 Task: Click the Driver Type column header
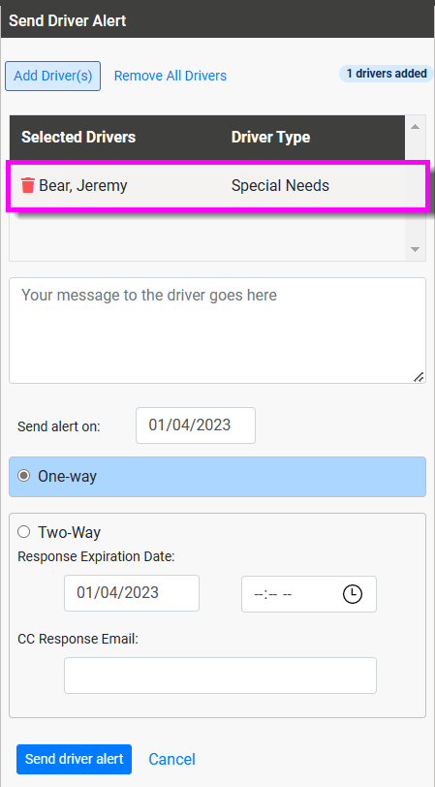[270, 137]
